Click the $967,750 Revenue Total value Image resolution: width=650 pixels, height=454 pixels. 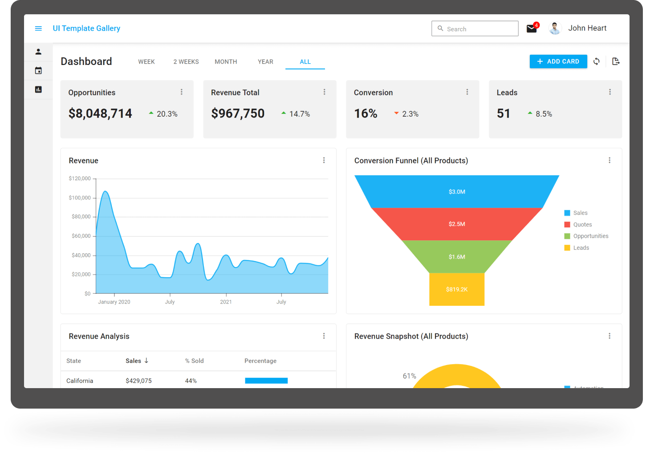tap(238, 113)
